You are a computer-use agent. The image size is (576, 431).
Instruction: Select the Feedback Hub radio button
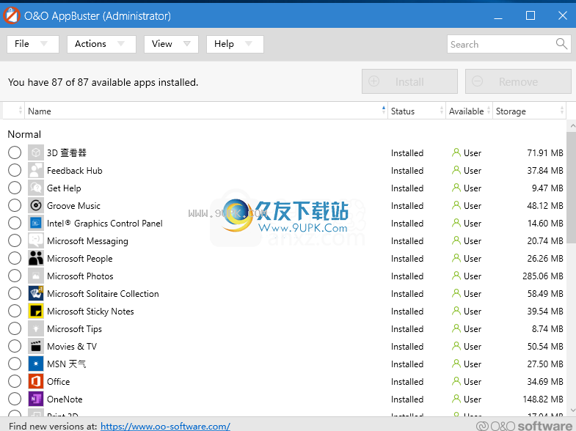[x=15, y=170]
